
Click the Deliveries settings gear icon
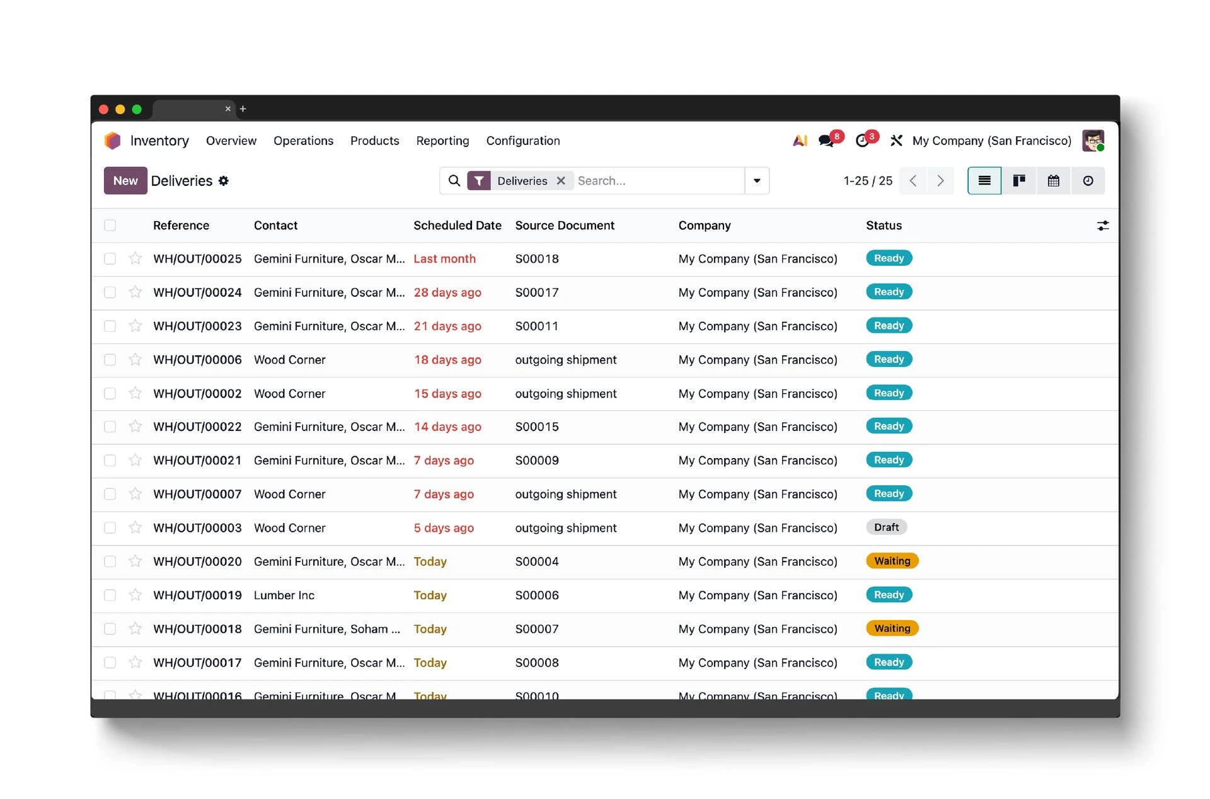(224, 181)
